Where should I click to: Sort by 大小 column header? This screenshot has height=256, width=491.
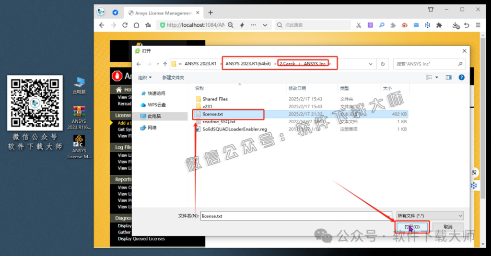[387, 88]
